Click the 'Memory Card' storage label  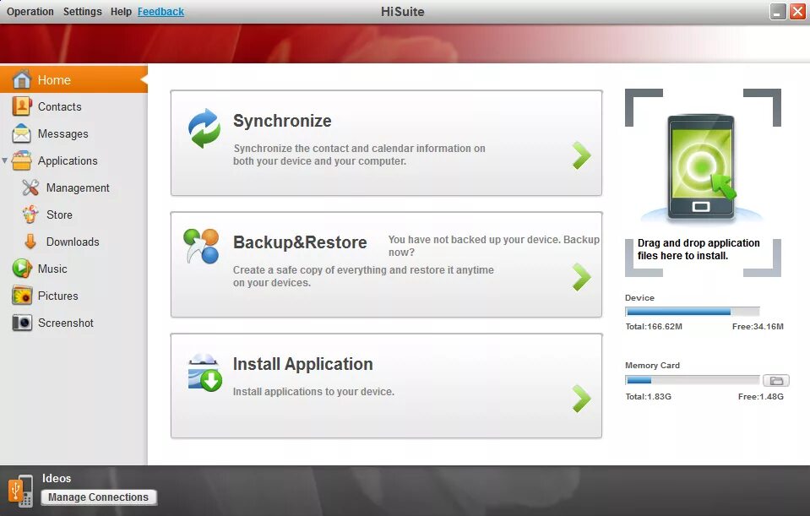(652, 365)
